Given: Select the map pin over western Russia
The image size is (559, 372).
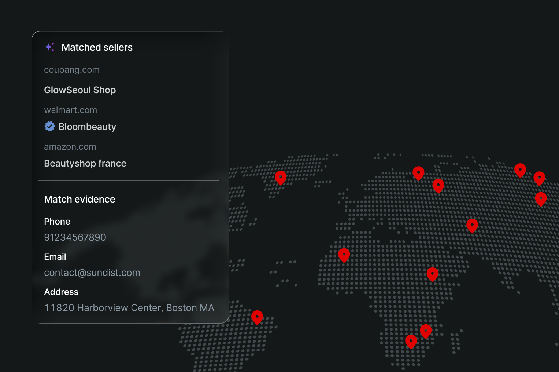Looking at the screenshot, I should pos(438,185).
